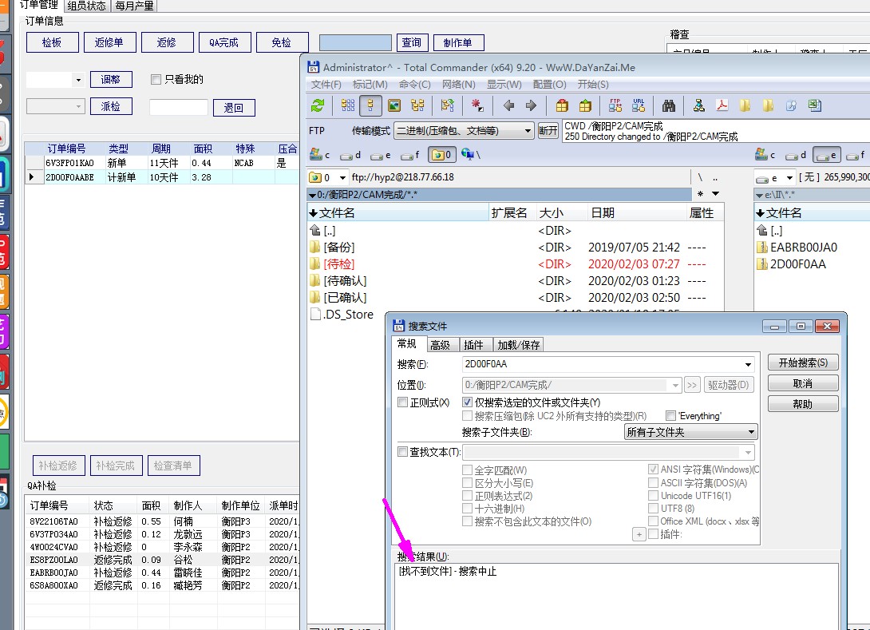Click the 取消 button in search dialog
Screen dimensions: 870x630
[x=803, y=383]
